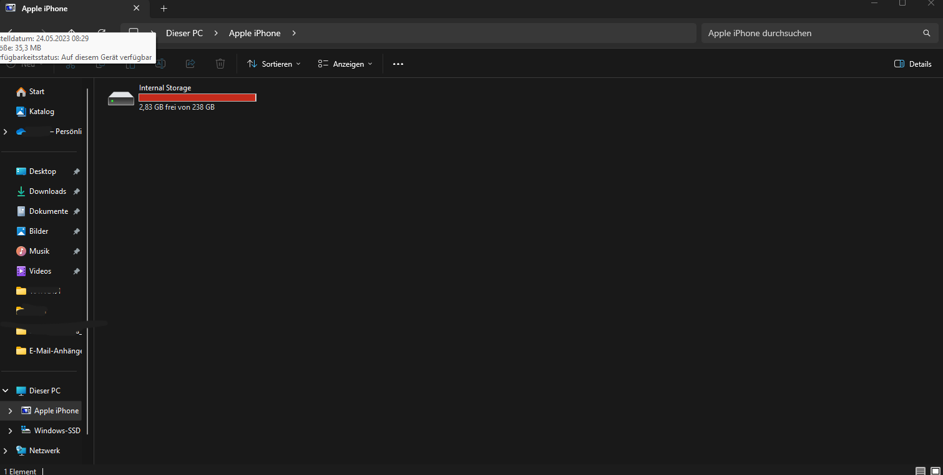The width and height of the screenshot is (943, 475).
Task: Open the Anzeigen dropdown
Action: pos(345,64)
